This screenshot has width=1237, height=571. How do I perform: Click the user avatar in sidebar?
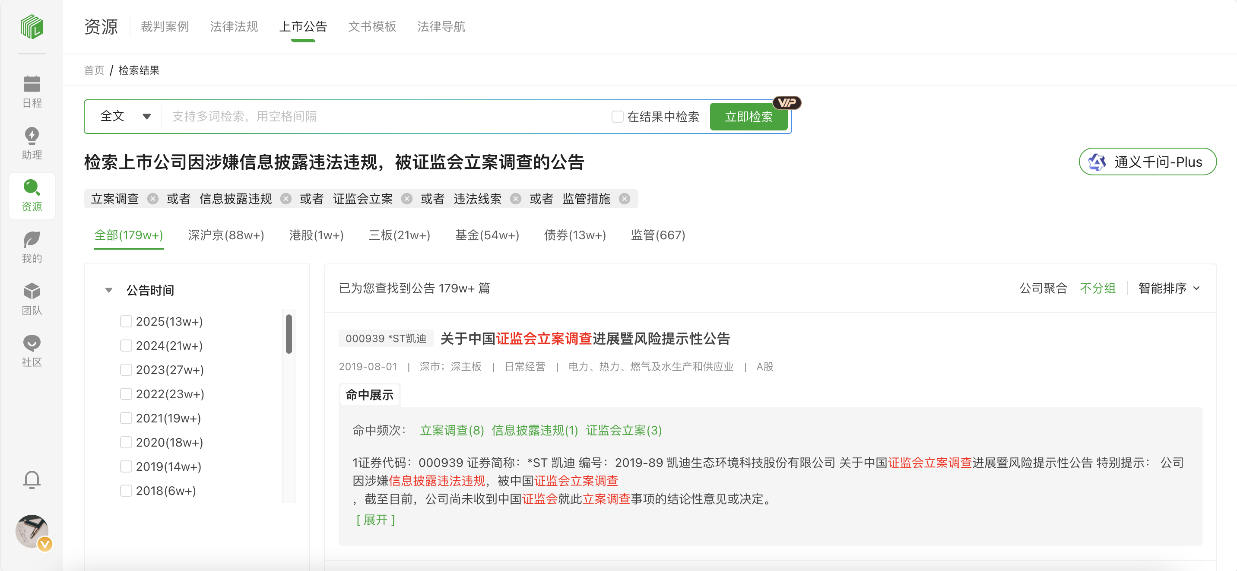click(x=32, y=531)
